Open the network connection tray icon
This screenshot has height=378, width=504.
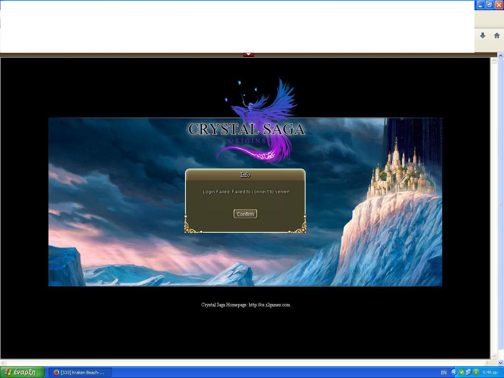point(469,372)
